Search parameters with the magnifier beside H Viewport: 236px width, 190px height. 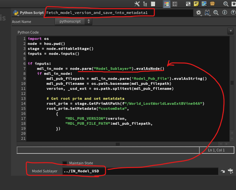tap(216, 13)
